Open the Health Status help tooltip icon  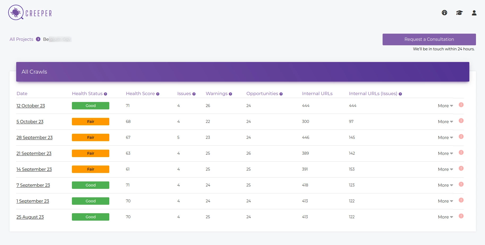point(106,94)
